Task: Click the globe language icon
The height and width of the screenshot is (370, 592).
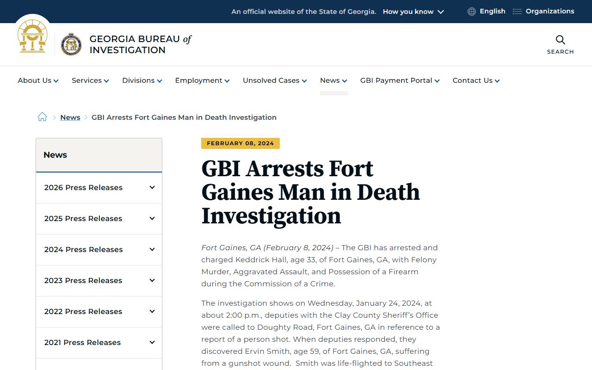Action: point(472,12)
